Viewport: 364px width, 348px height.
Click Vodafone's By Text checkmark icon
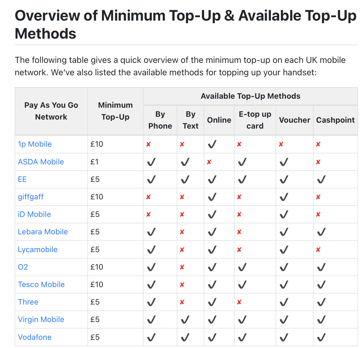tap(185, 337)
